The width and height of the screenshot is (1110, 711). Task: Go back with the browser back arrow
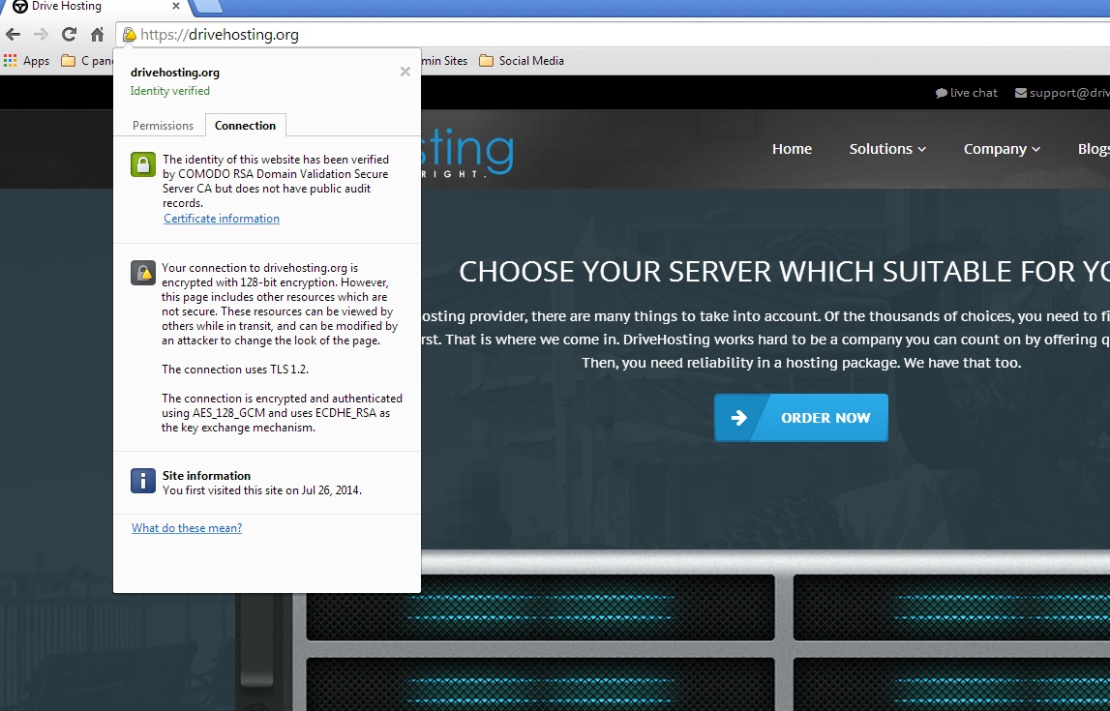pyautogui.click(x=13, y=34)
